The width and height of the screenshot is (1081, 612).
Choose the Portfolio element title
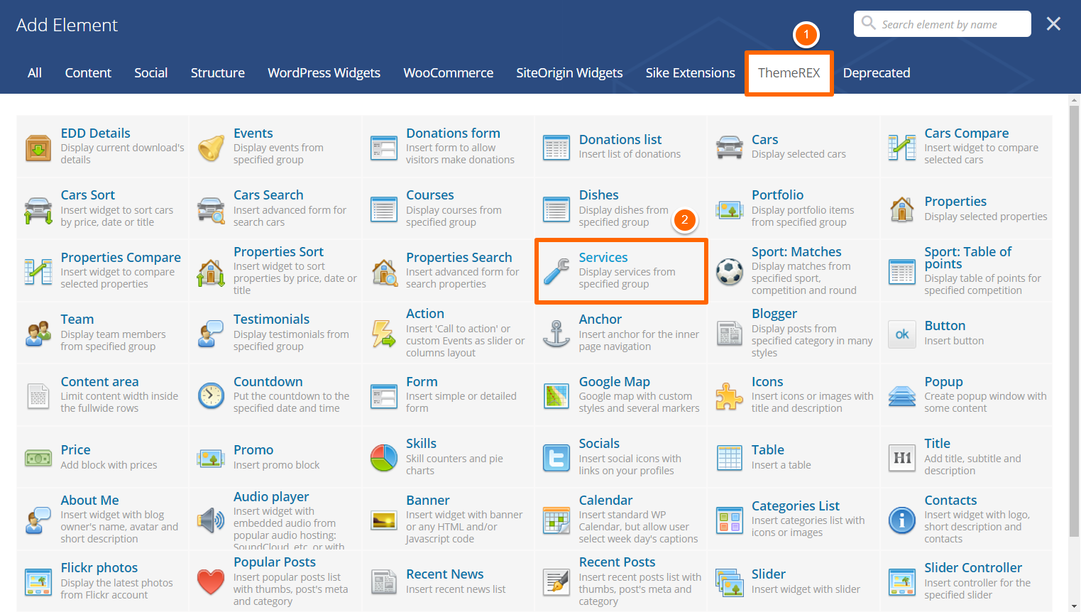[x=778, y=195]
